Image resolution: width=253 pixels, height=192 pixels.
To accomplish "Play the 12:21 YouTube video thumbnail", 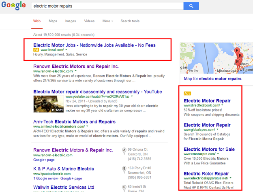I will [x=48, y=104].
